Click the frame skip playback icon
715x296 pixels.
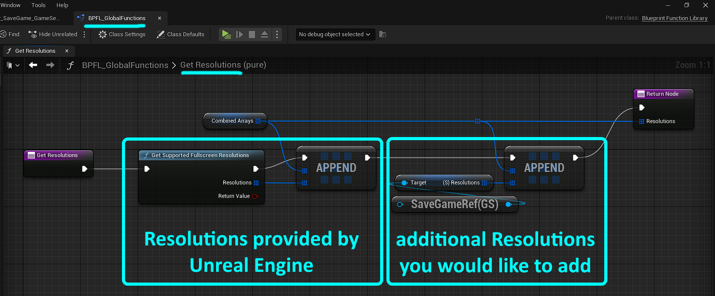[239, 34]
